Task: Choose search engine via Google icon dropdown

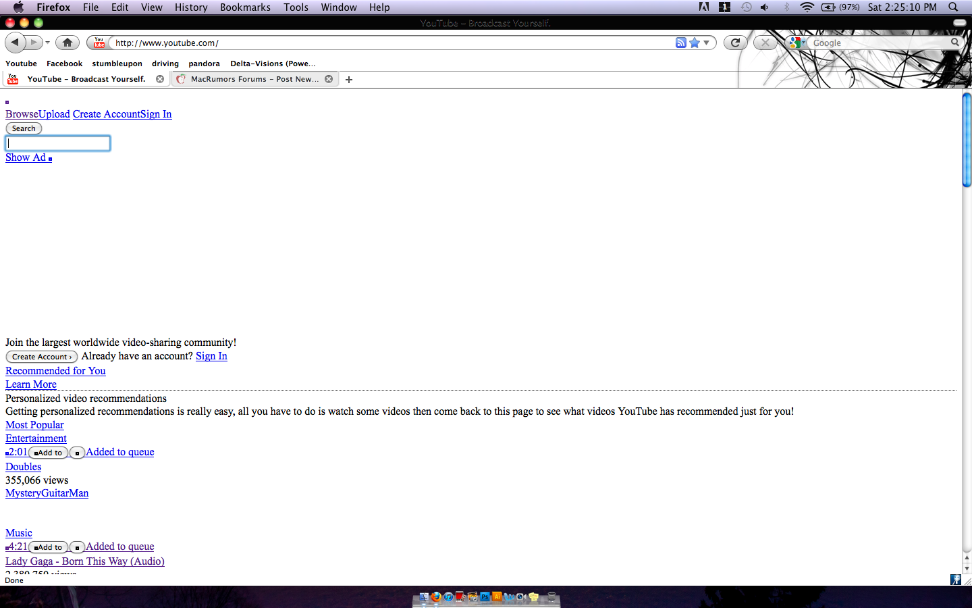Action: 797,43
